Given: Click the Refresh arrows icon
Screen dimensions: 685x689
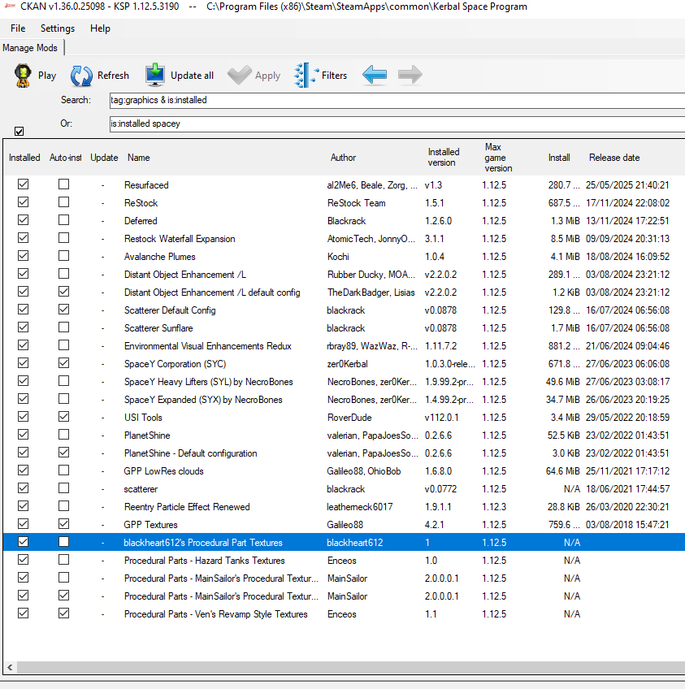Looking at the screenshot, I should 81,76.
